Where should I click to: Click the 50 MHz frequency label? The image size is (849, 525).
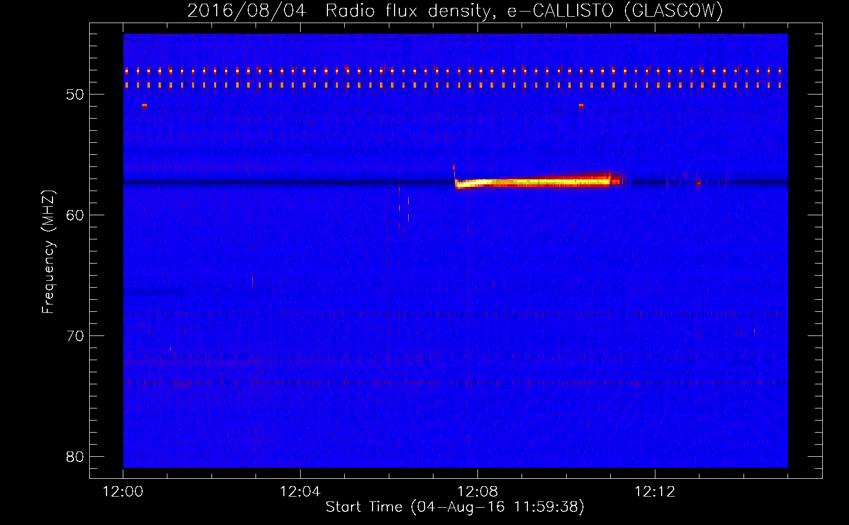pyautogui.click(x=75, y=95)
